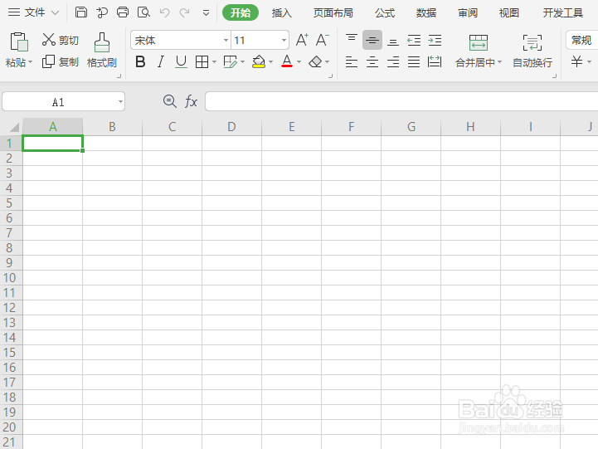The width and height of the screenshot is (598, 449).
Task: Click Merge and Center (合并居中) icon
Action: 479,42
